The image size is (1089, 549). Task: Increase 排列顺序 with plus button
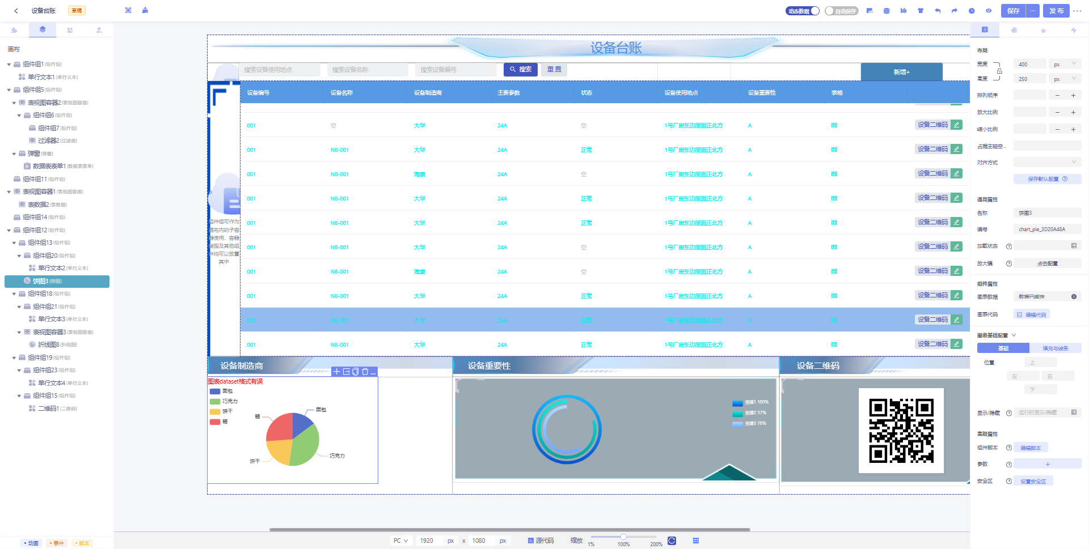pos(1073,95)
